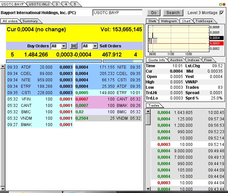Image resolution: width=228 pixels, height=193 pixels.
Task: Click the 0,0003 trade at 09:52:14
Action: click(x=188, y=145)
